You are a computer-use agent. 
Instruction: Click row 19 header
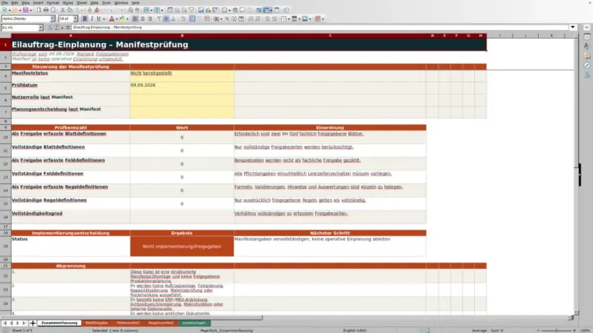pos(5,246)
